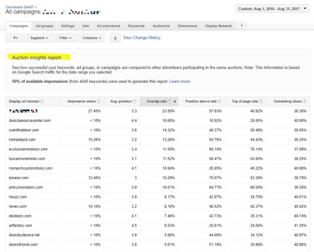Sort by Top of page rate header
The image size is (314, 252).
tap(245, 101)
